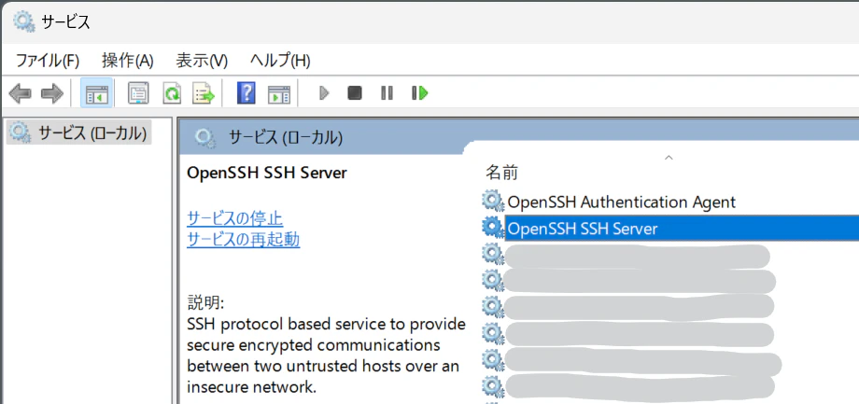
Task: Toggle the Action pane toolbar icon
Action: pyautogui.click(x=278, y=94)
